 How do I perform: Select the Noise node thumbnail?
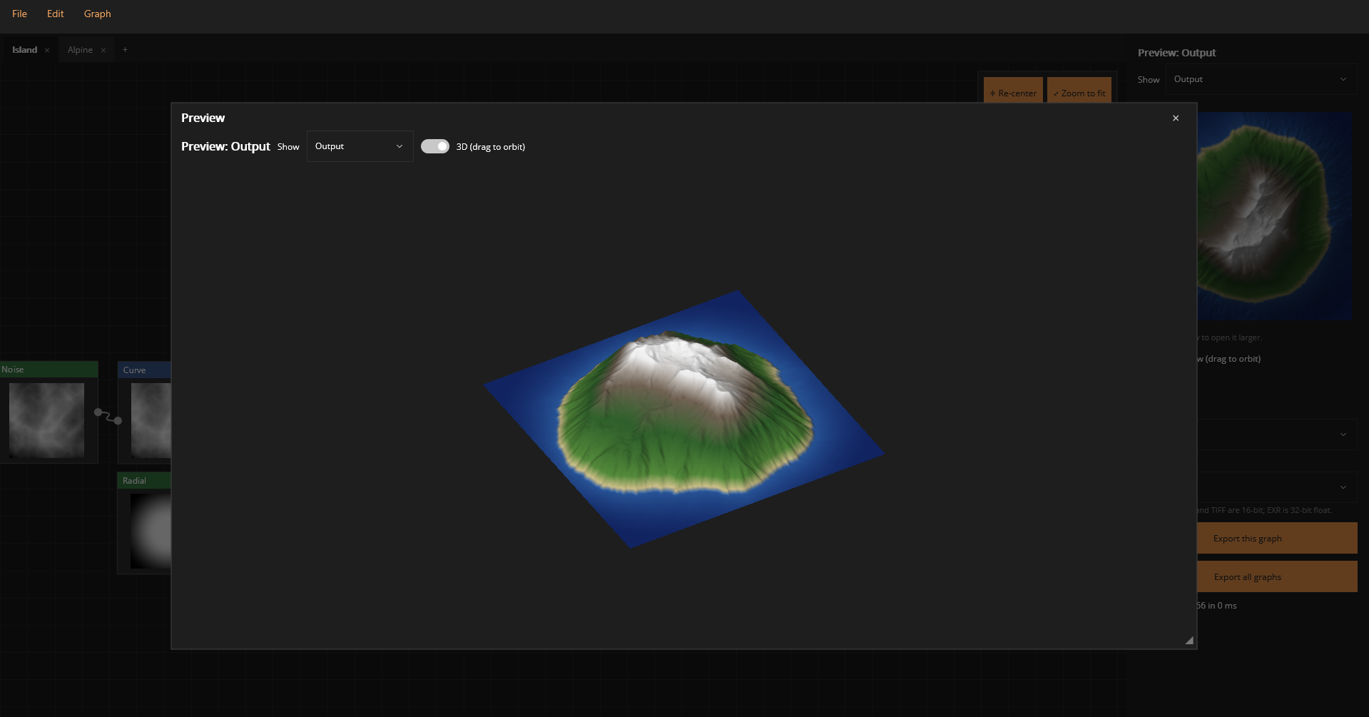[46, 420]
